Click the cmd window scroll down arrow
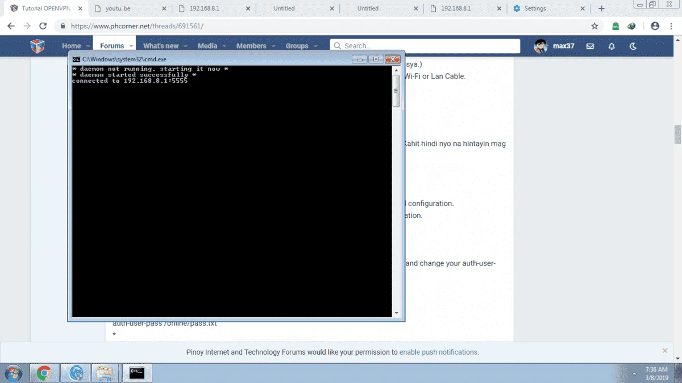This screenshot has width=682, height=383. [x=396, y=313]
